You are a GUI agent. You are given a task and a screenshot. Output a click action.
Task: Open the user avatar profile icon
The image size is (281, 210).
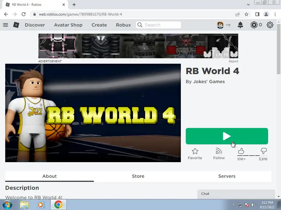[x=220, y=25]
